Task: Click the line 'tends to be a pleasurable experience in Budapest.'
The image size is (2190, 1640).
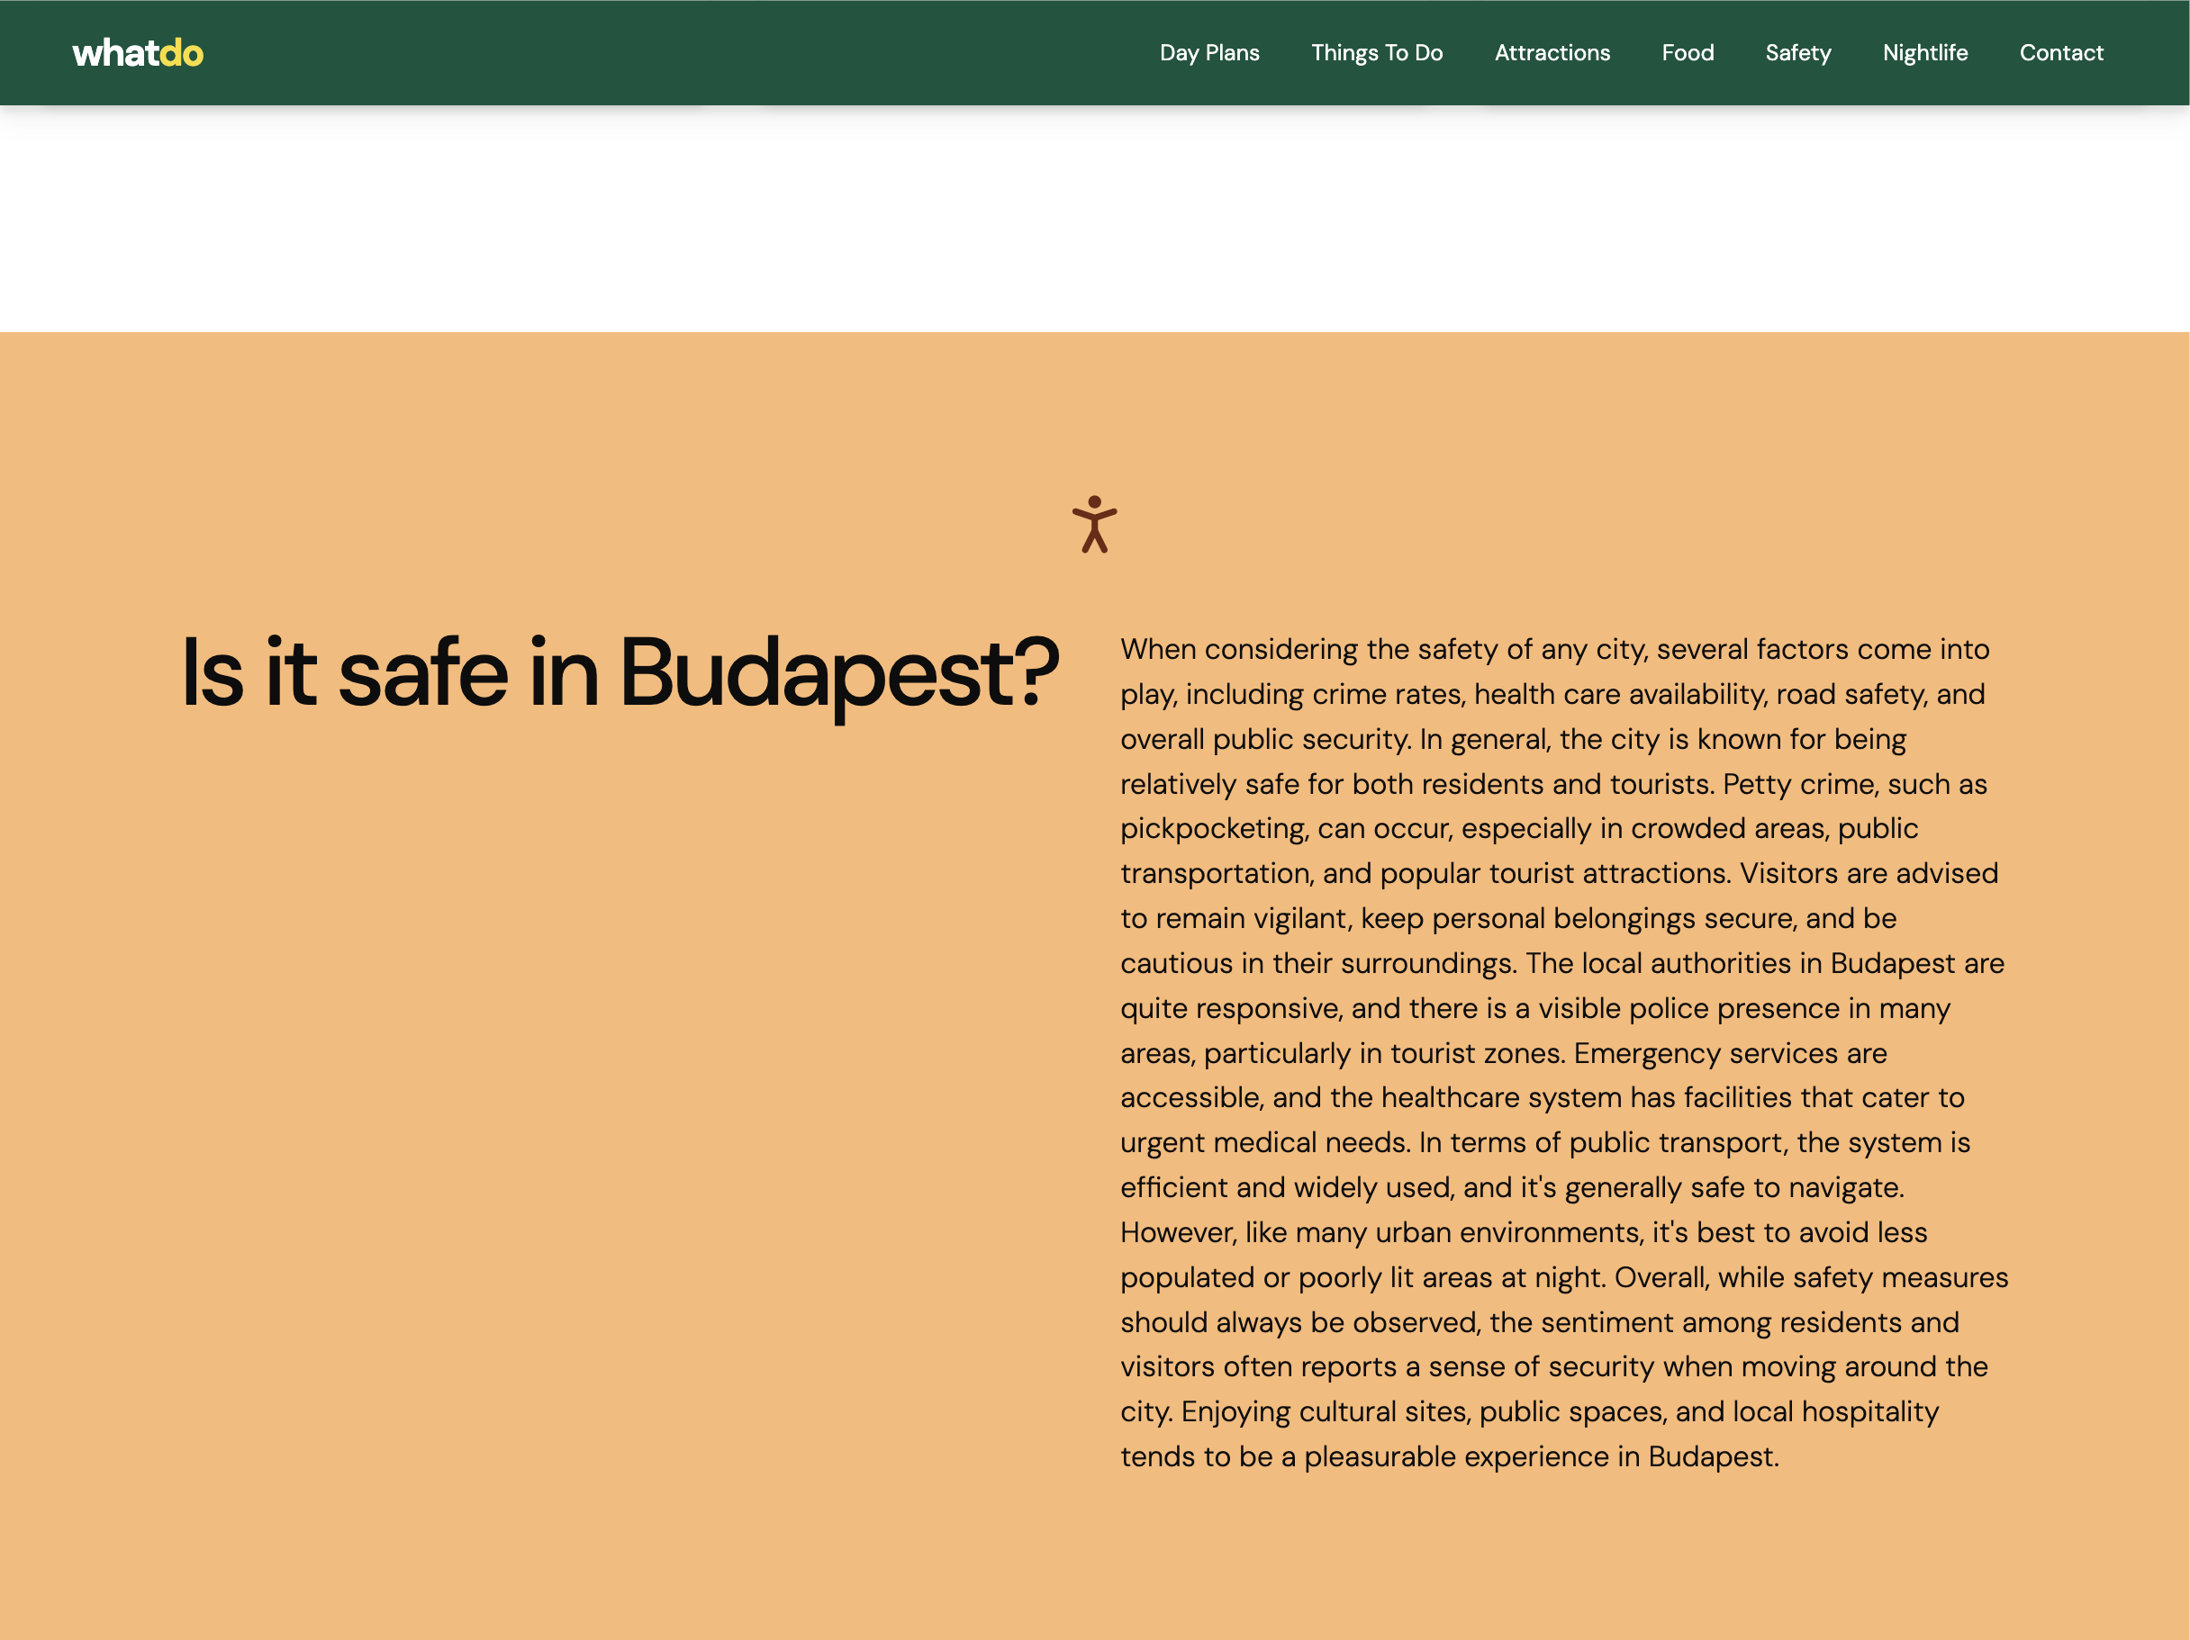Action: point(1450,1457)
